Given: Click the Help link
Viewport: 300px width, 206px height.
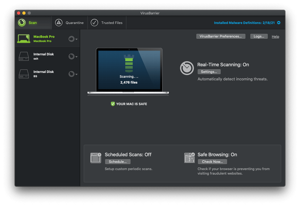Looking at the screenshot, I should pos(275,36).
